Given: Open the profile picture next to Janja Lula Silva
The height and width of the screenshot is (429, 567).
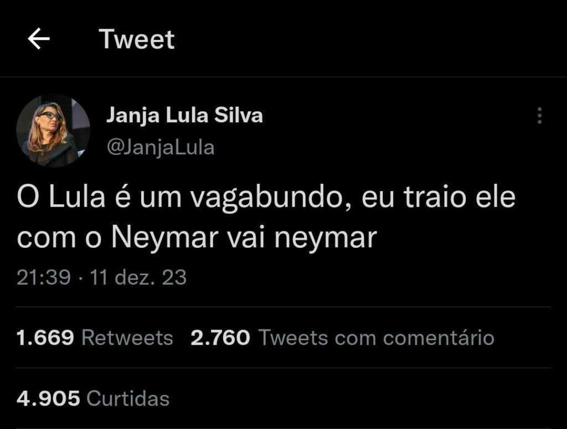Looking at the screenshot, I should (53, 131).
